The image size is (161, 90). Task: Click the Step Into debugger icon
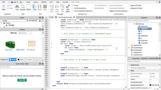click(52, 6)
